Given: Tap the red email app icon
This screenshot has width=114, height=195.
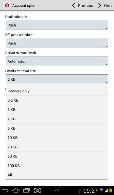Looking at the screenshot, I should (x=7, y=5).
